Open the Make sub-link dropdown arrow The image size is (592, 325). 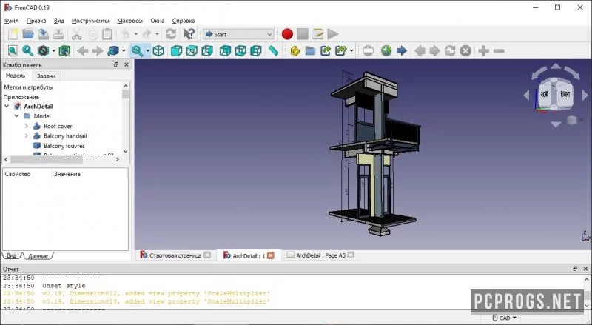pyautogui.click(x=351, y=50)
